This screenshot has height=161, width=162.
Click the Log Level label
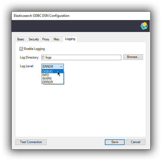(x=27, y=66)
